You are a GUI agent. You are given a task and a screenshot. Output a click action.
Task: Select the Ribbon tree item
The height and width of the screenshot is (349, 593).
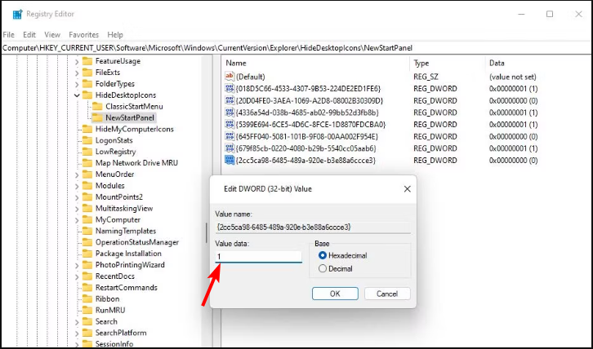click(107, 298)
